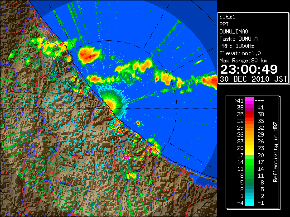The image size is (290, 217).
Task: Click the radar center where crosshairs meet
Action: click(x=109, y=108)
